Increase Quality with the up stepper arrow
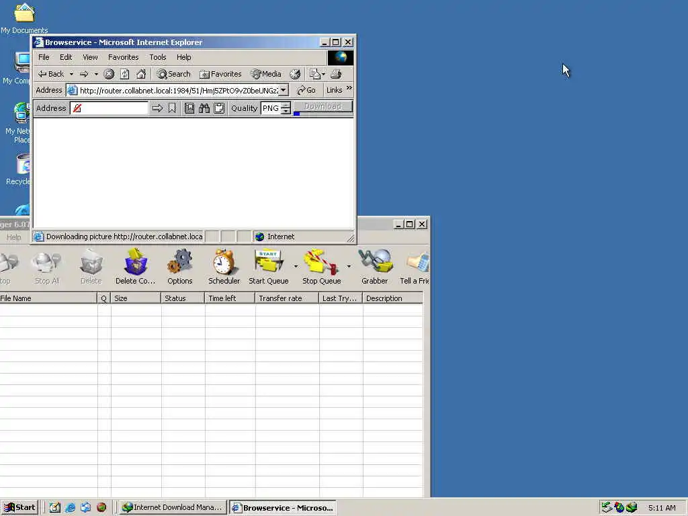This screenshot has height=516, width=688. [x=286, y=105]
